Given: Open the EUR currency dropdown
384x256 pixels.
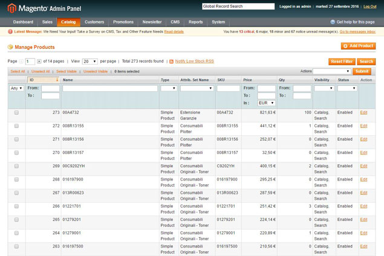Looking at the screenshot, I should tap(267, 103).
